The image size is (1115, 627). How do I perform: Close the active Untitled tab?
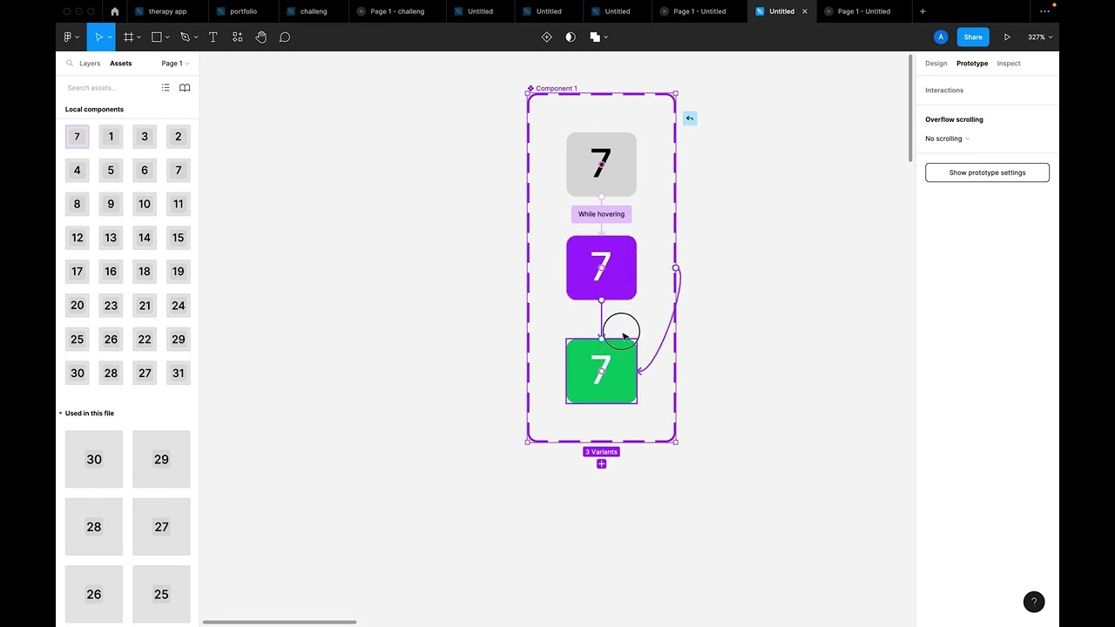(805, 11)
